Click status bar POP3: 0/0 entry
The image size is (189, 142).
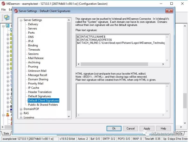click(x=124, y=139)
